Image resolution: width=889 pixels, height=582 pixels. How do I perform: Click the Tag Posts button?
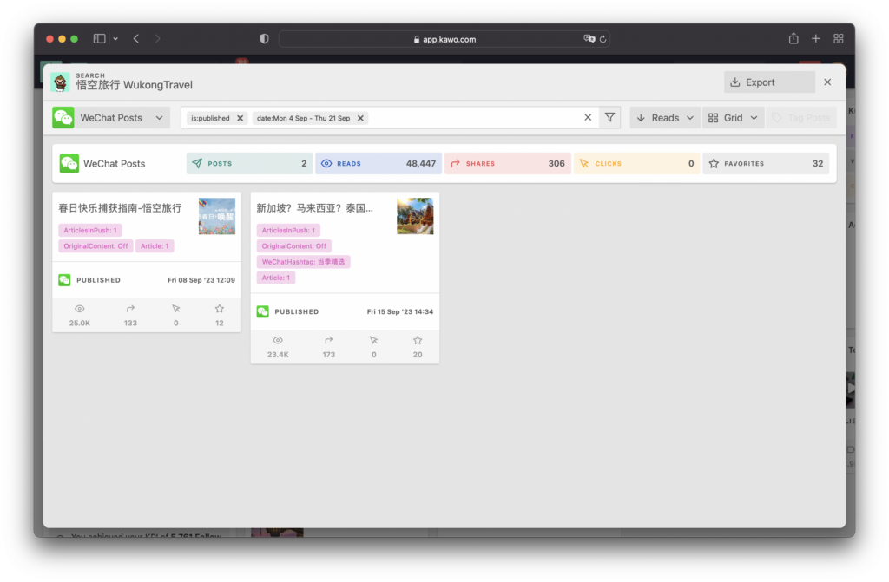click(801, 118)
